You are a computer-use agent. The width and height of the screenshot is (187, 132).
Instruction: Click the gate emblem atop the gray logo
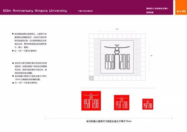tap(117, 49)
